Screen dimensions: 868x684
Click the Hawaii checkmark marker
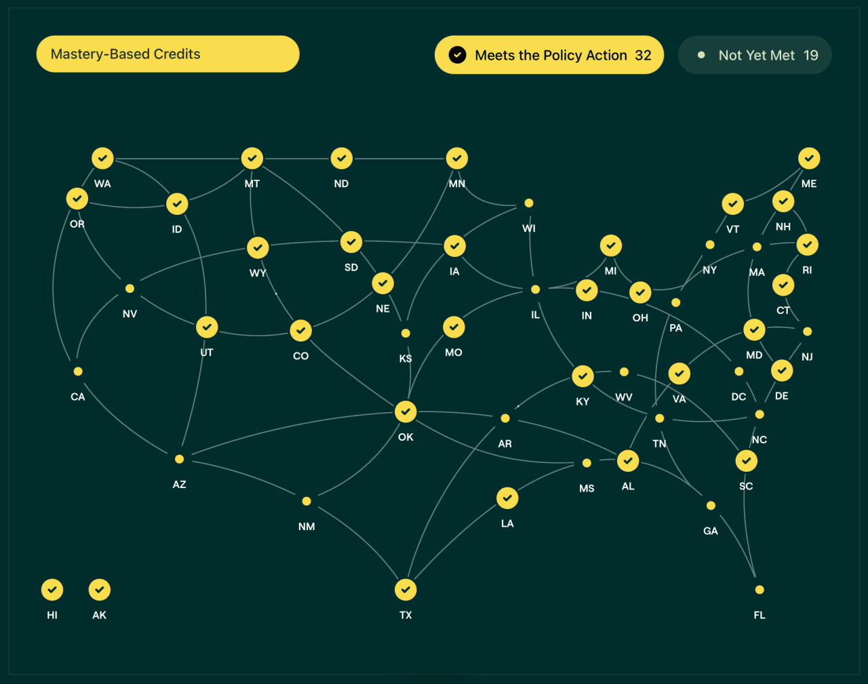[x=52, y=590]
